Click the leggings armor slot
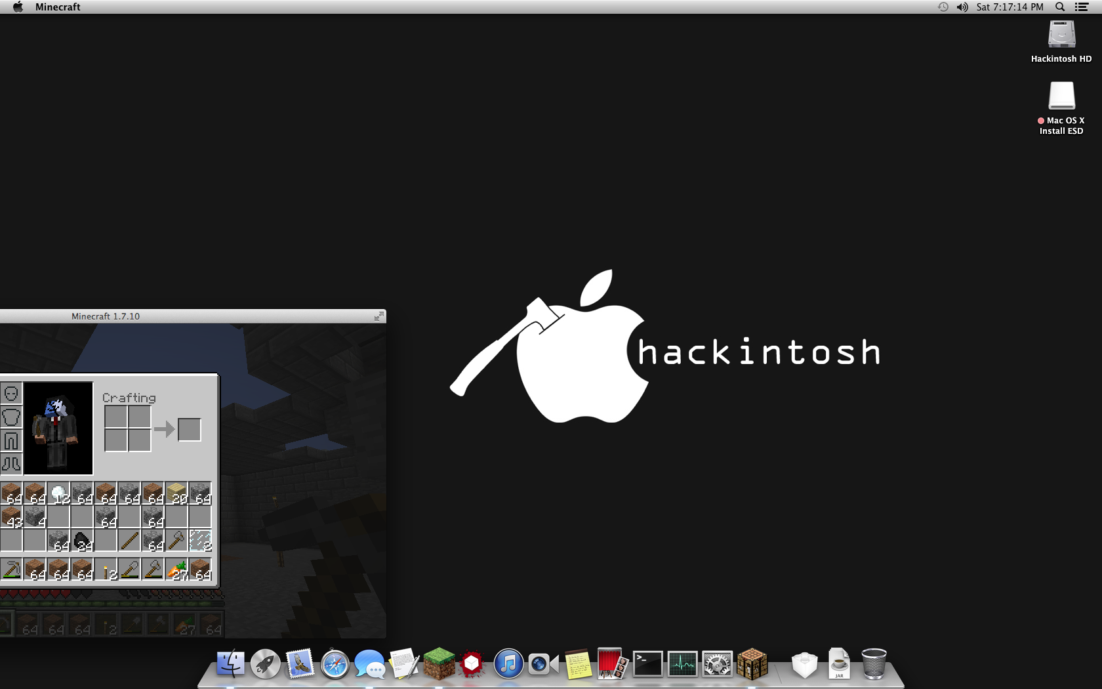The width and height of the screenshot is (1102, 689). click(x=11, y=440)
